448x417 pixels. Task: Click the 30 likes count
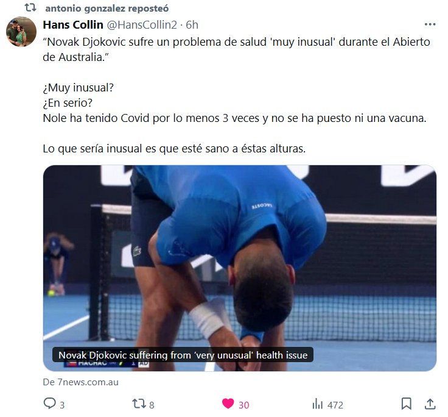[x=244, y=405]
